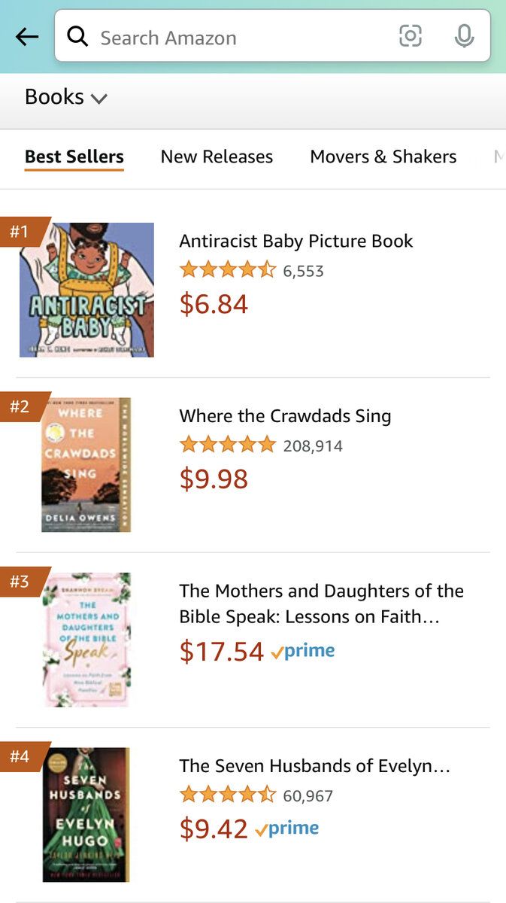
Task: Open The Seven Husbands of Evelyn title
Action: (314, 766)
